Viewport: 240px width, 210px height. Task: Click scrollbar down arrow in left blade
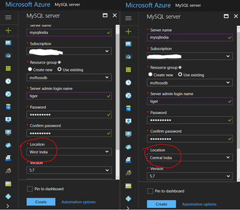(117, 177)
